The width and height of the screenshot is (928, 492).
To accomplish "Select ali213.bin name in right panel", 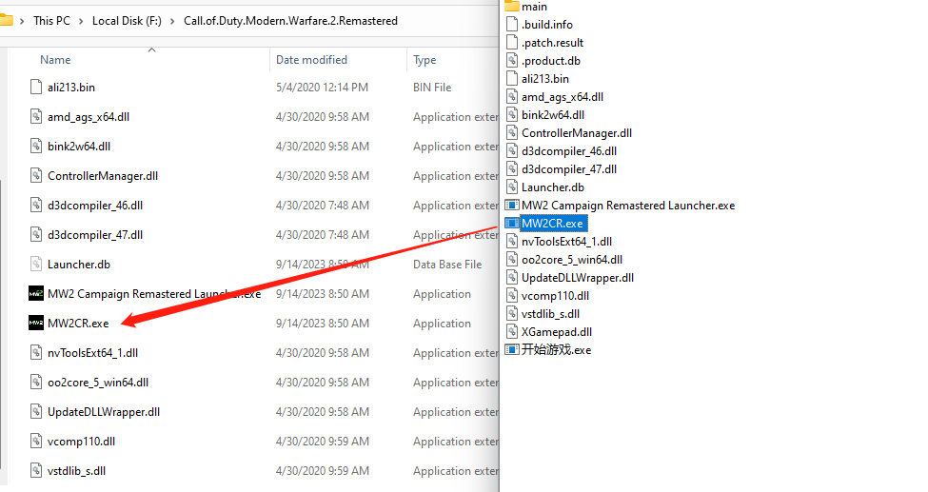I will click(x=545, y=79).
